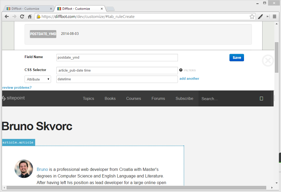Bookmark the page with the star icon
This screenshot has width=281, height=192.
[252, 16]
